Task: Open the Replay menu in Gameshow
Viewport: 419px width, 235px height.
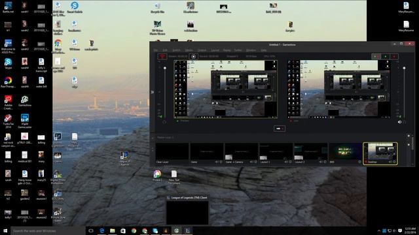Action: pyautogui.click(x=227, y=50)
